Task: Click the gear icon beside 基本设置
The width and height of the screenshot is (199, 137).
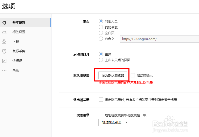Action: (4, 23)
